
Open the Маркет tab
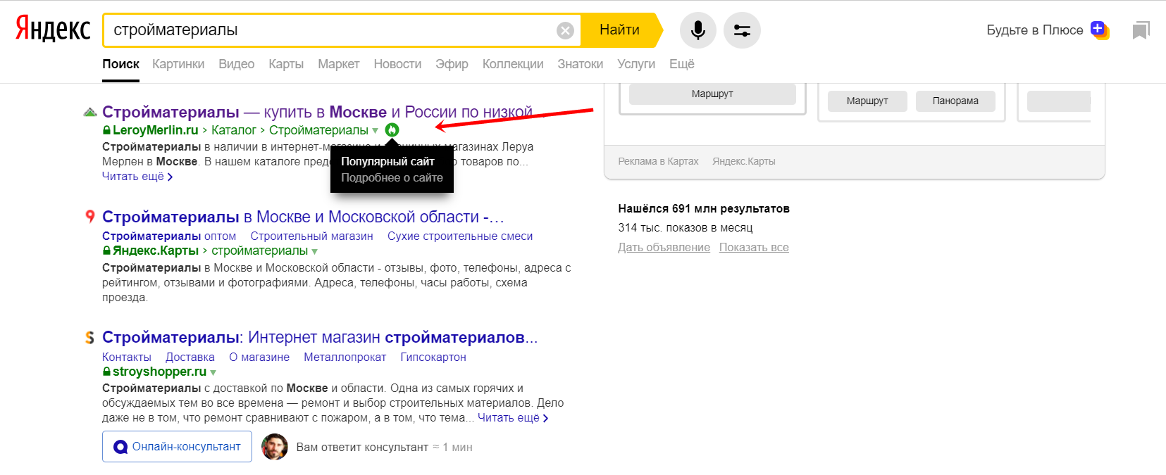[338, 64]
